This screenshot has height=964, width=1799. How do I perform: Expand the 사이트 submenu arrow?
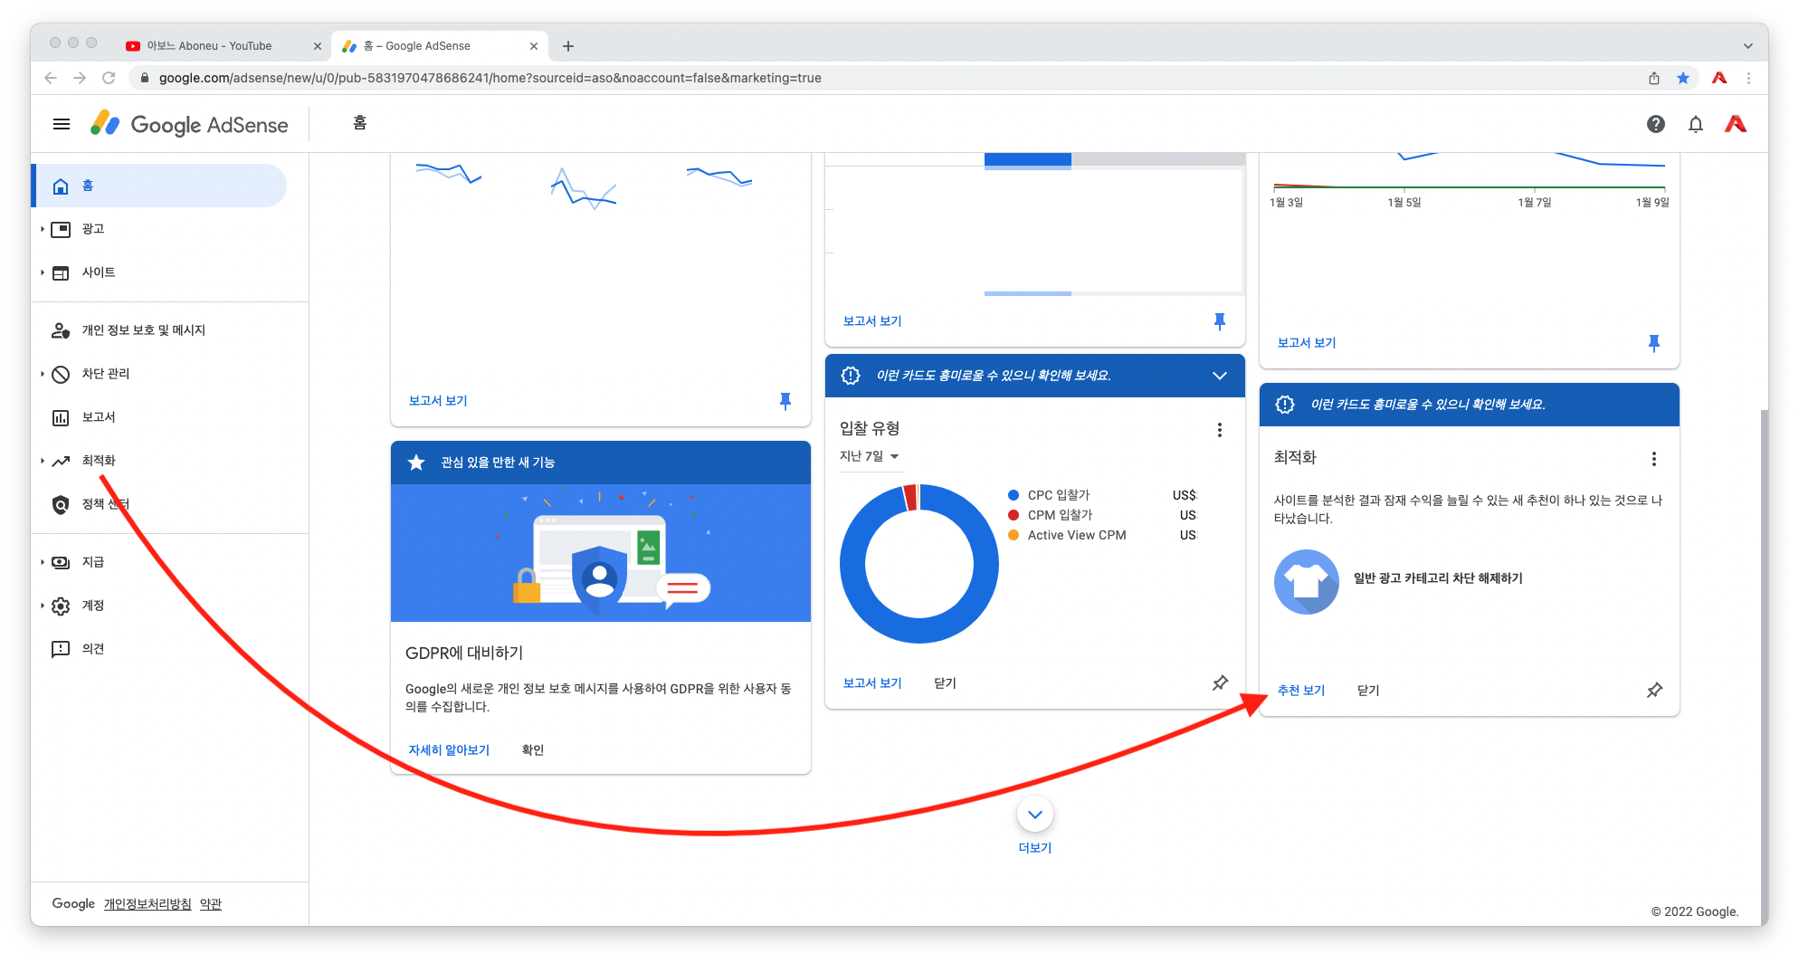coord(42,272)
